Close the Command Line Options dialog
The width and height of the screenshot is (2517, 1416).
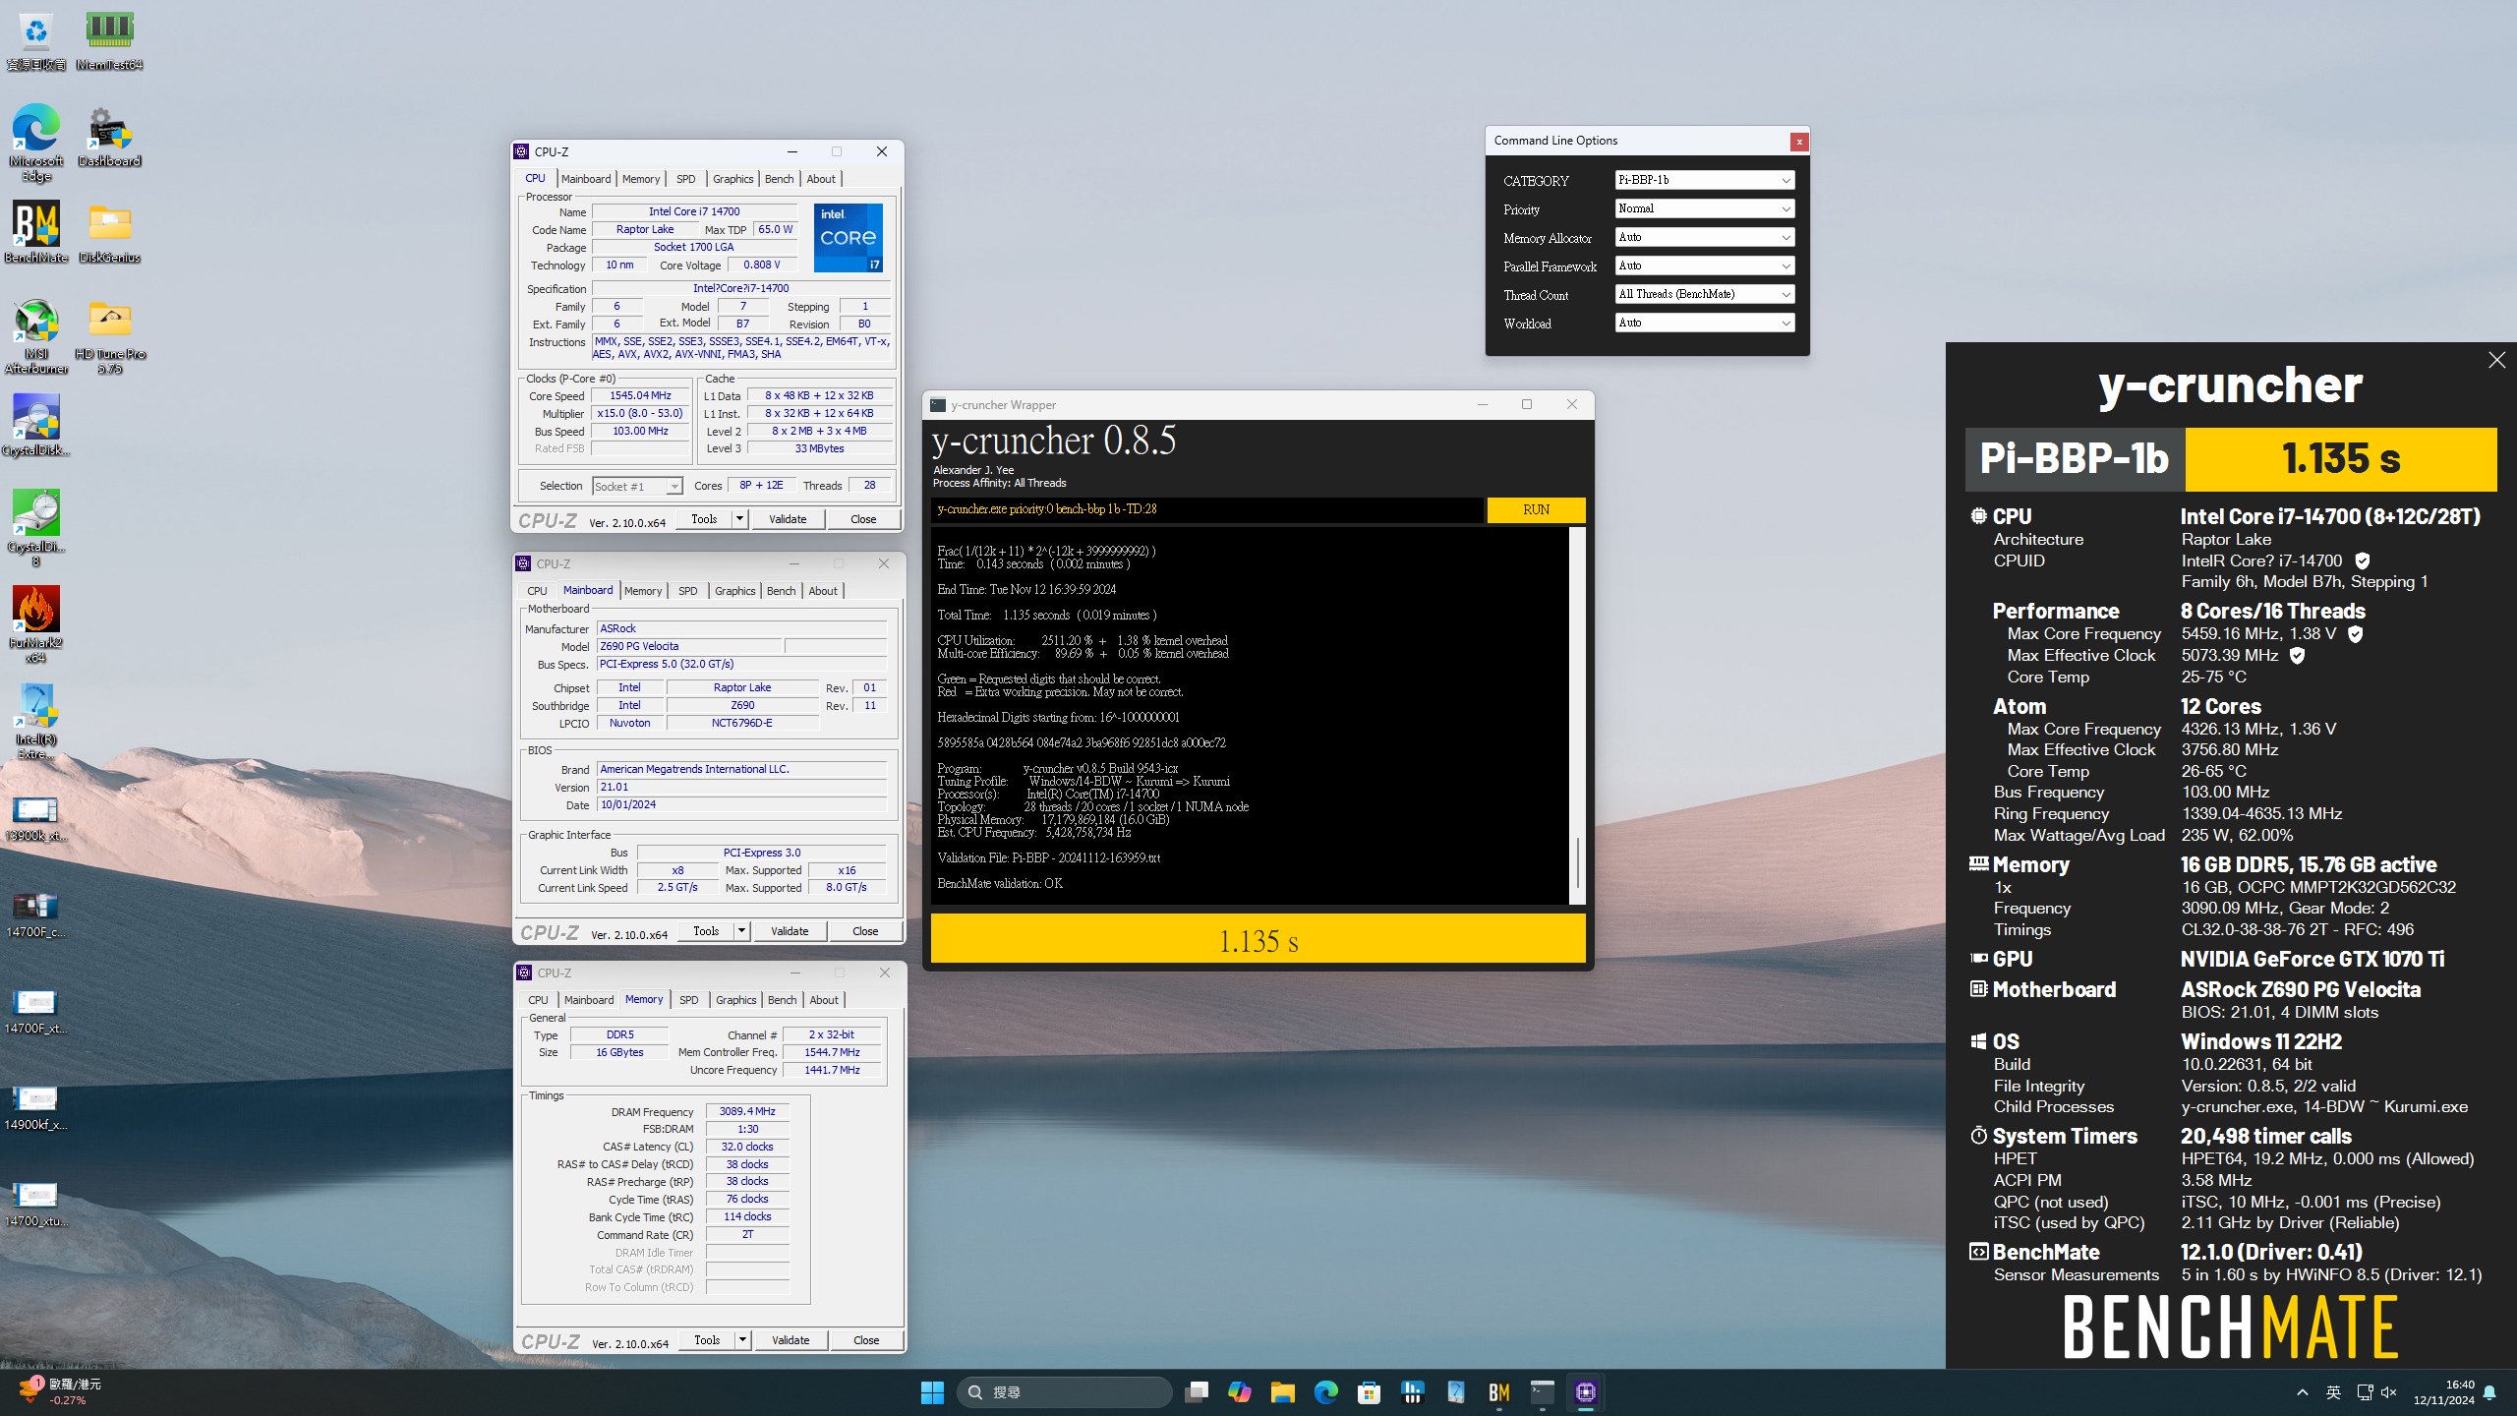click(x=1799, y=142)
